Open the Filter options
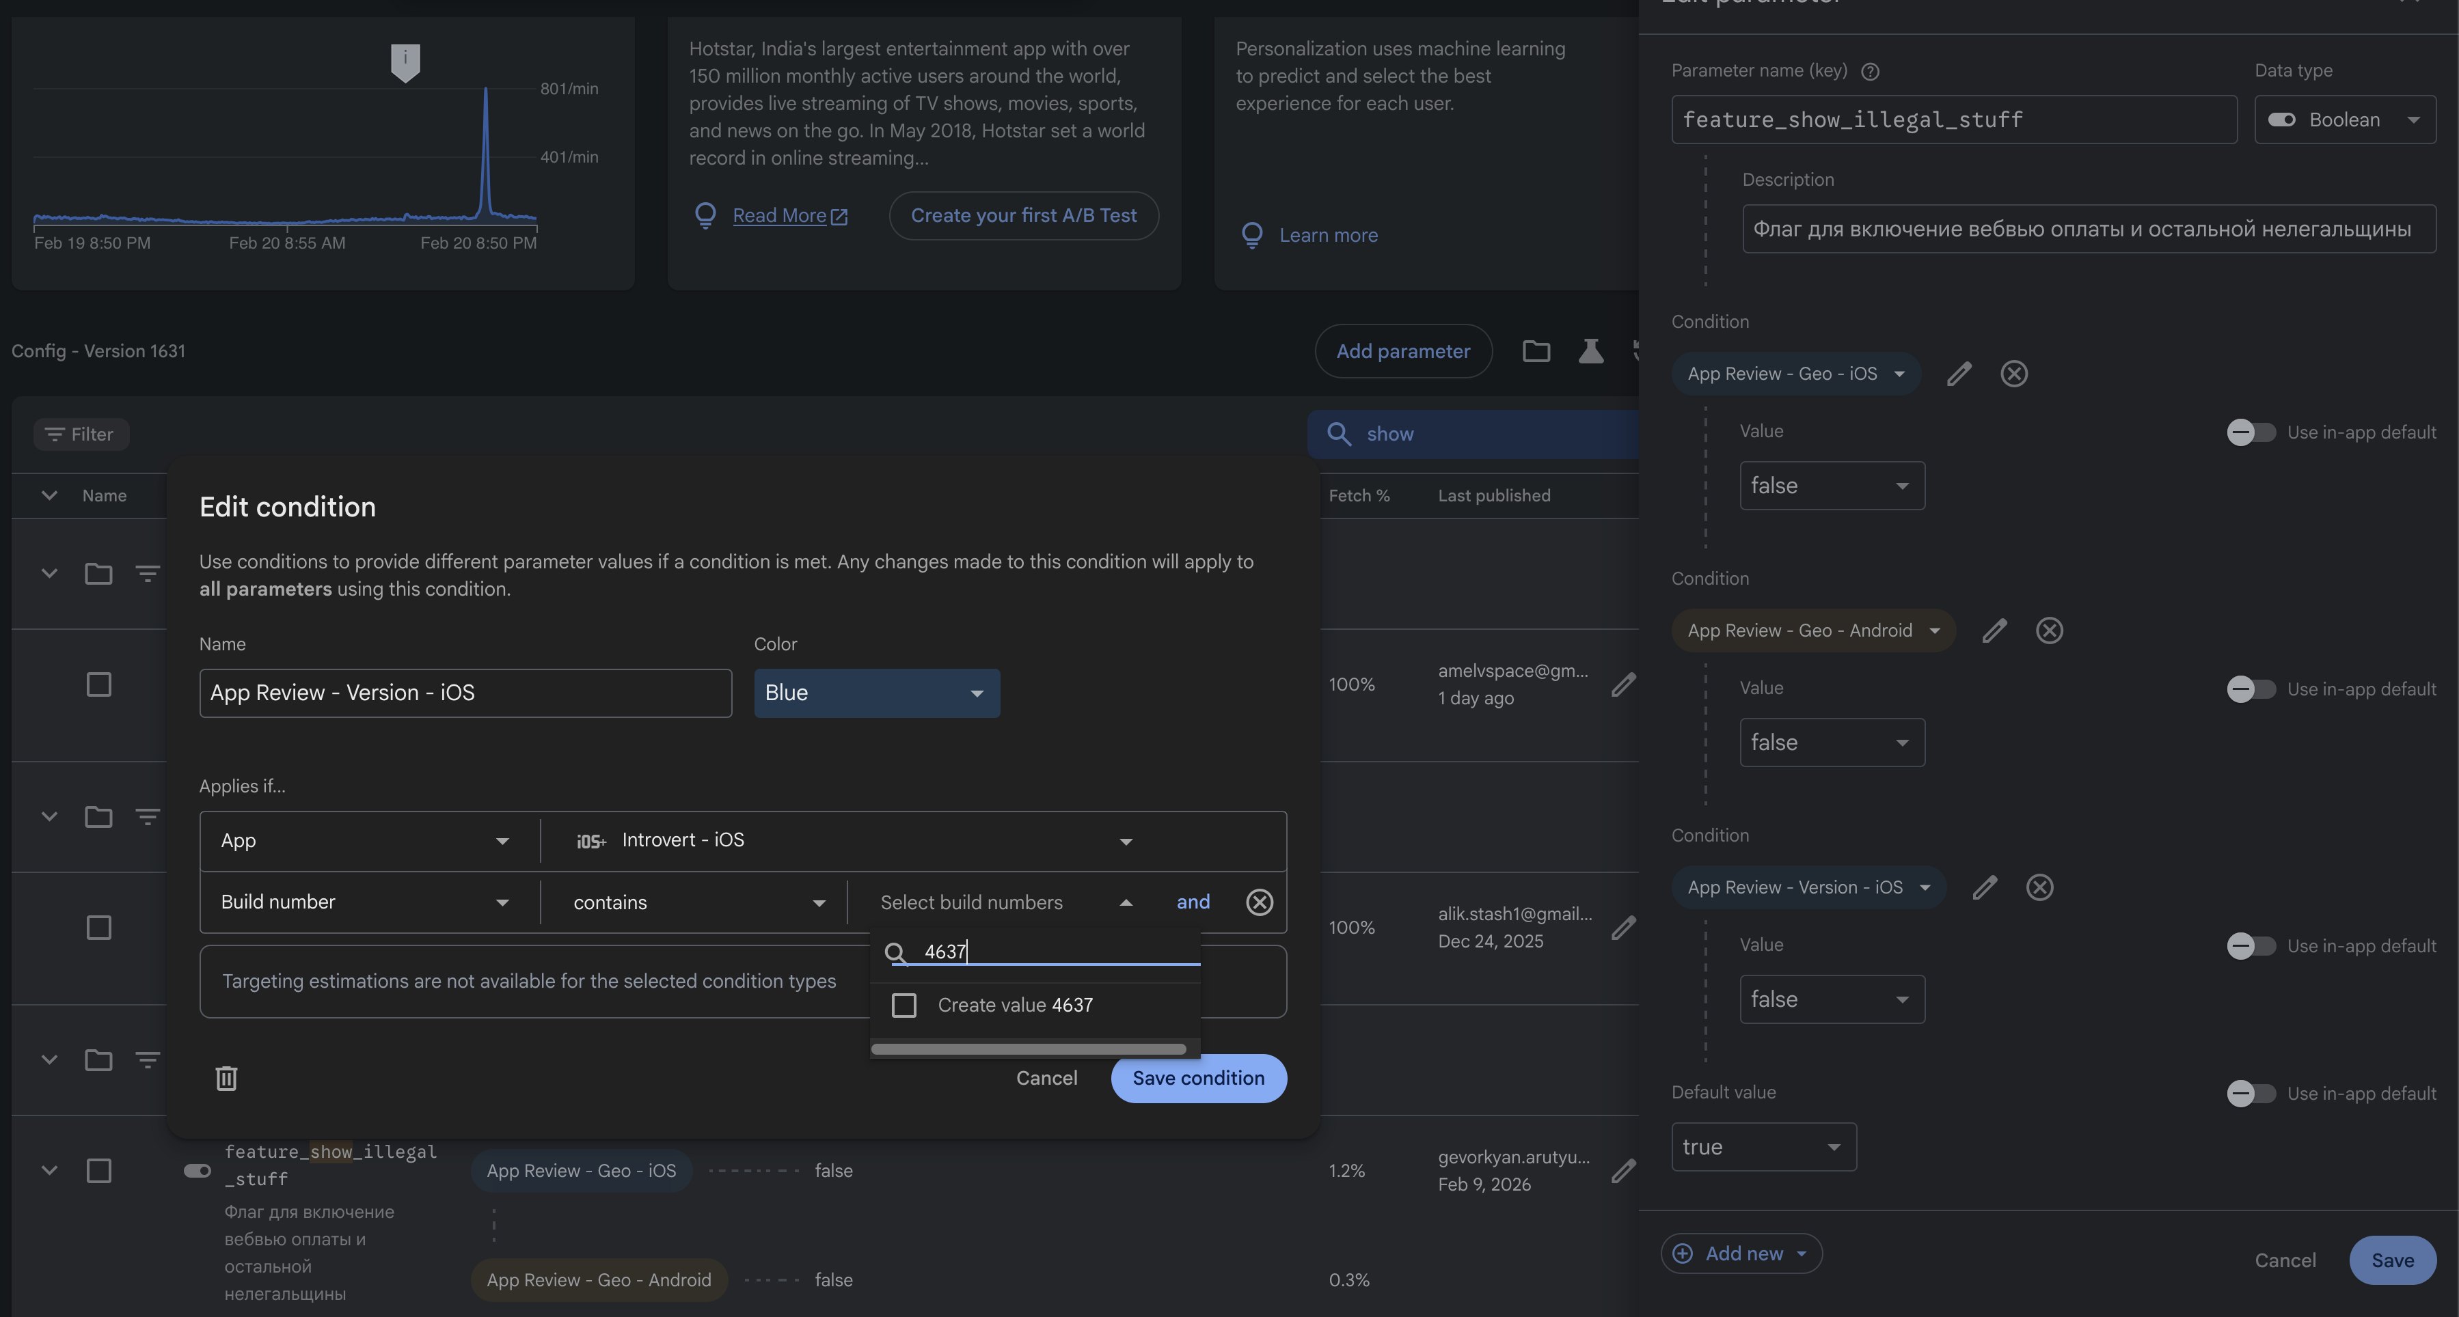This screenshot has height=1317, width=2459. [80, 433]
